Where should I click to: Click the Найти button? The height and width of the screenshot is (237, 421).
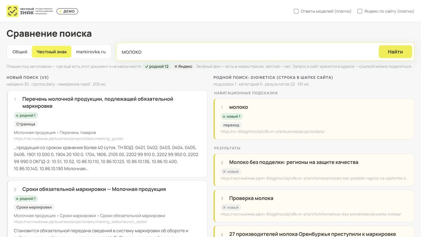coord(395,52)
